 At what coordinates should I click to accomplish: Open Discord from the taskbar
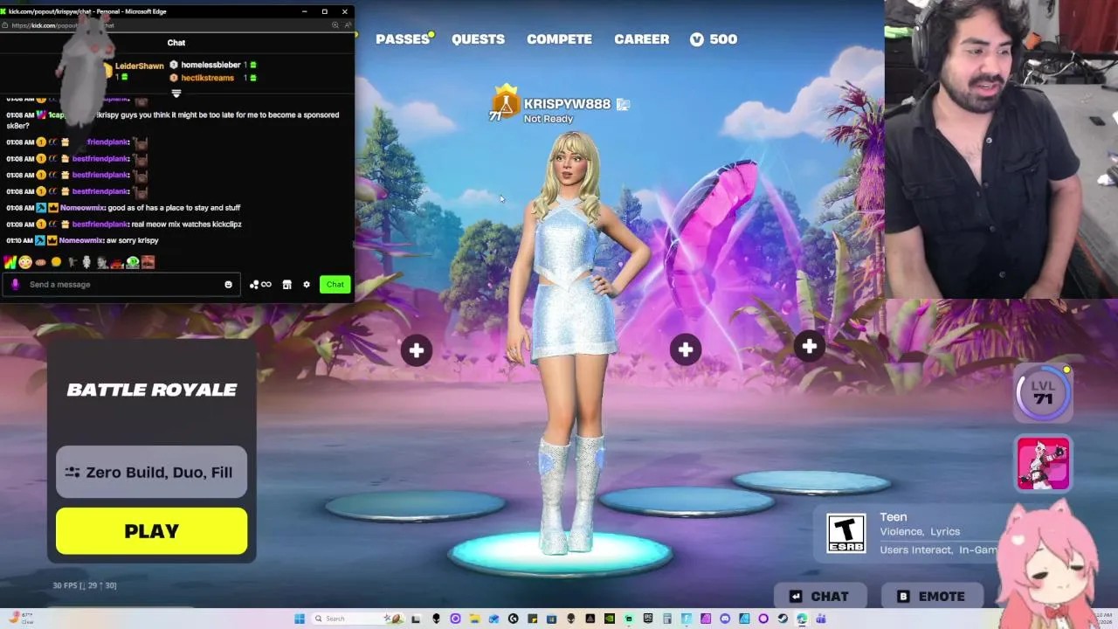click(x=725, y=619)
